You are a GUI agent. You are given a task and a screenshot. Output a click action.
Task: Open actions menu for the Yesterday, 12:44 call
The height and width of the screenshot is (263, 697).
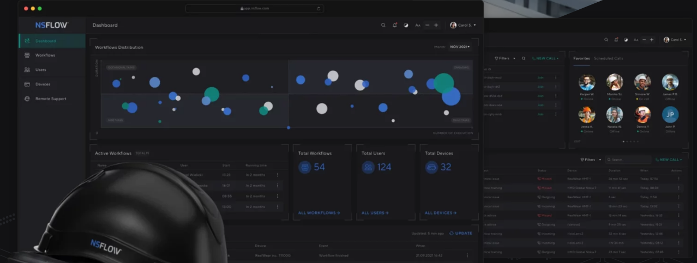click(x=679, y=234)
